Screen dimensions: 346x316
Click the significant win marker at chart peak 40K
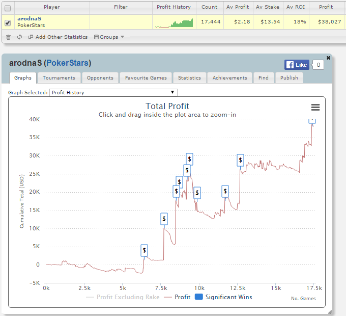[312, 121]
